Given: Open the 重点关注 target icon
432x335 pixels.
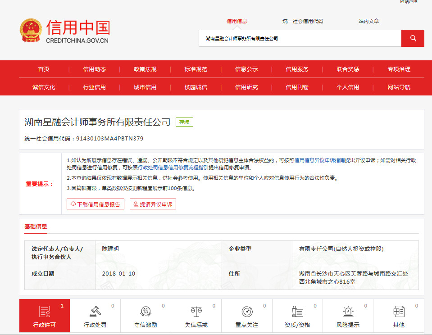Looking at the screenshot, I should click(x=247, y=311).
